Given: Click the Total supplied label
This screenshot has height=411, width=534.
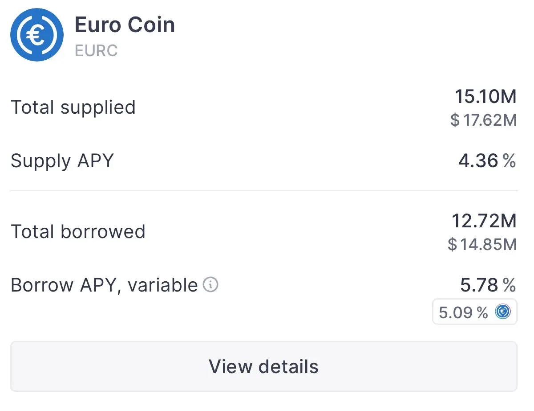Looking at the screenshot, I should pyautogui.click(x=73, y=107).
